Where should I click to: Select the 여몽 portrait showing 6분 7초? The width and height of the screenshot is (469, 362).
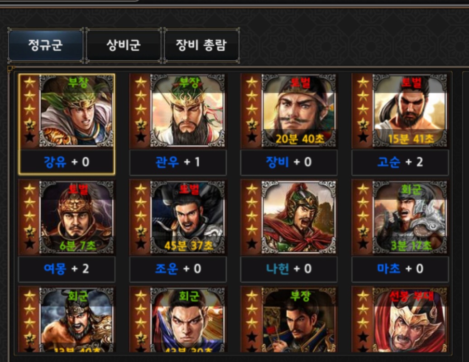tap(77, 217)
